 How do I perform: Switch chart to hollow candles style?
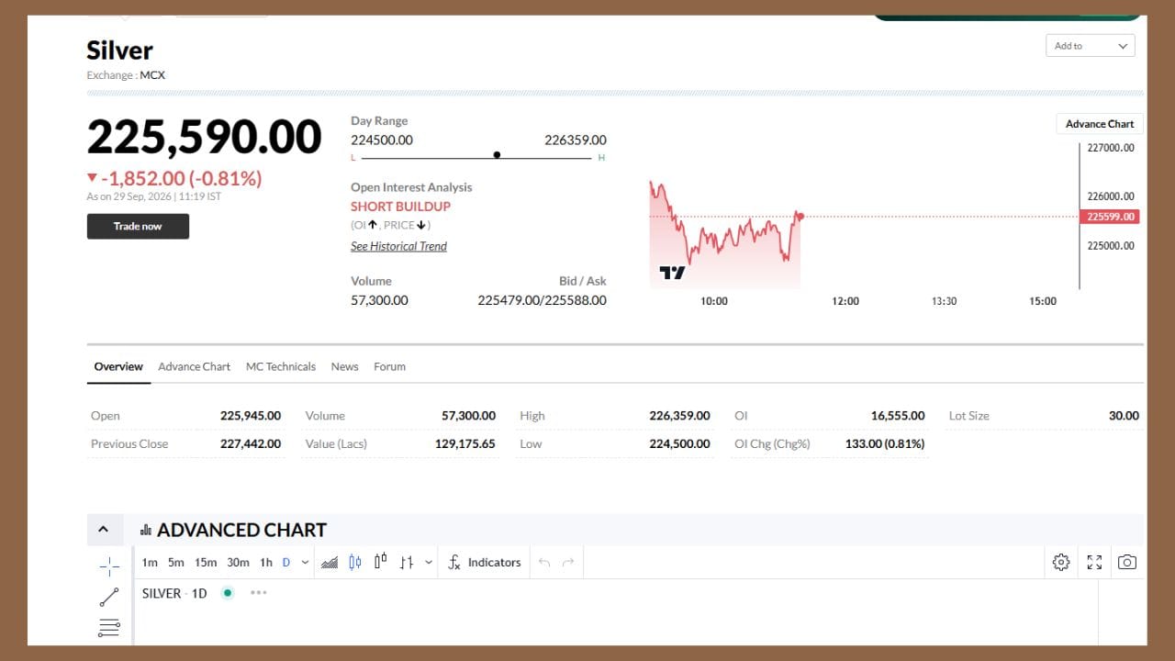[380, 562]
